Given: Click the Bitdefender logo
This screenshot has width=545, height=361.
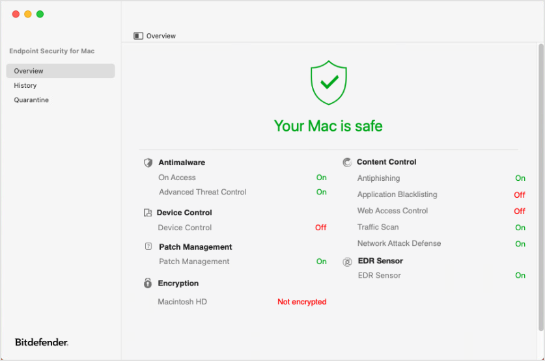Looking at the screenshot, I should pyautogui.click(x=42, y=342).
